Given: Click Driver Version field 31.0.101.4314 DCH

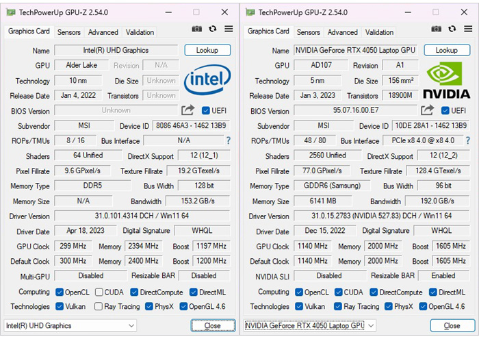Looking at the screenshot, I should pos(142,216).
